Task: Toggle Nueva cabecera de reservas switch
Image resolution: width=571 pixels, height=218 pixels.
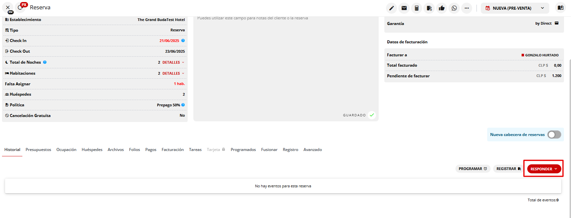Action: (x=554, y=134)
